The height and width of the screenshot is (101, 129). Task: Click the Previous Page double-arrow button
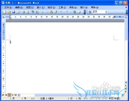pyautogui.click(x=126, y=86)
